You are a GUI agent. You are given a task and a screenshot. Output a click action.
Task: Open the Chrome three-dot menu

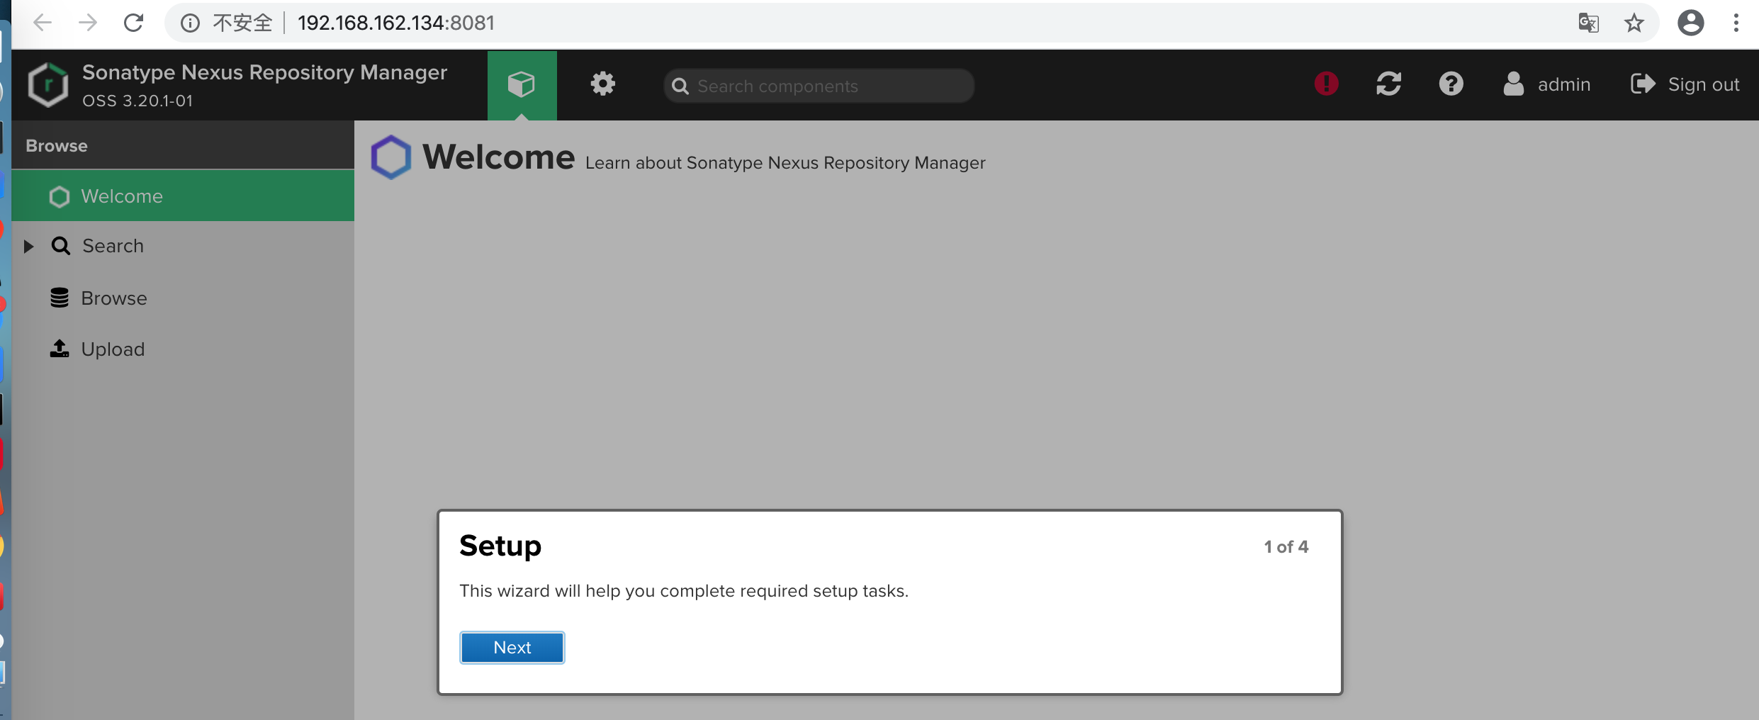(x=1736, y=23)
